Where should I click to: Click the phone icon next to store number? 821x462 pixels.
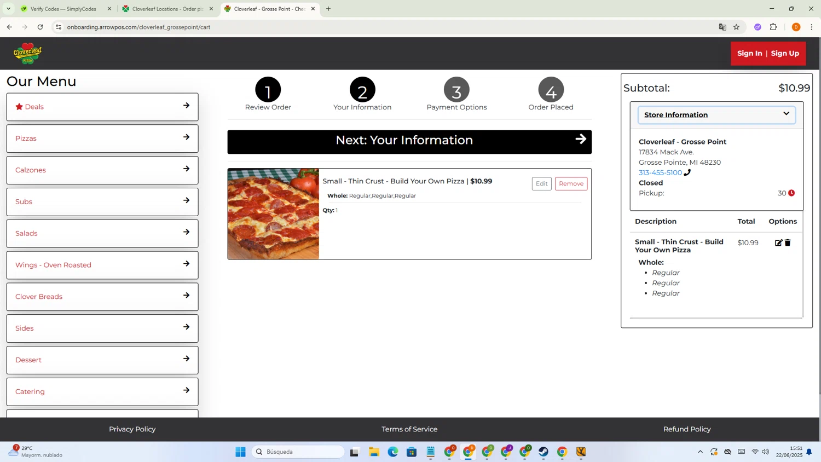(x=687, y=172)
